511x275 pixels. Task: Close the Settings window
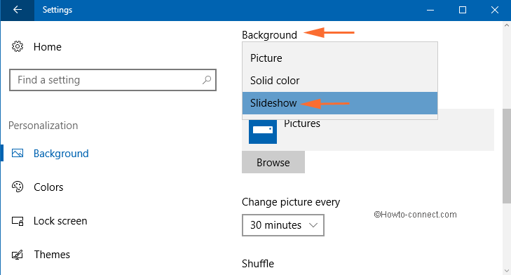495,10
